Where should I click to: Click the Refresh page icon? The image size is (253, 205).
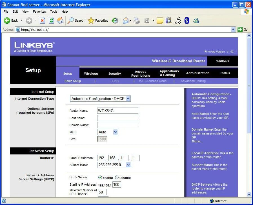pos(51,20)
